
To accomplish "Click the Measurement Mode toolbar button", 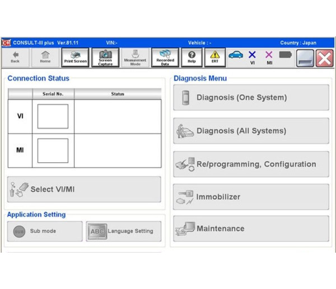I will [x=135, y=58].
